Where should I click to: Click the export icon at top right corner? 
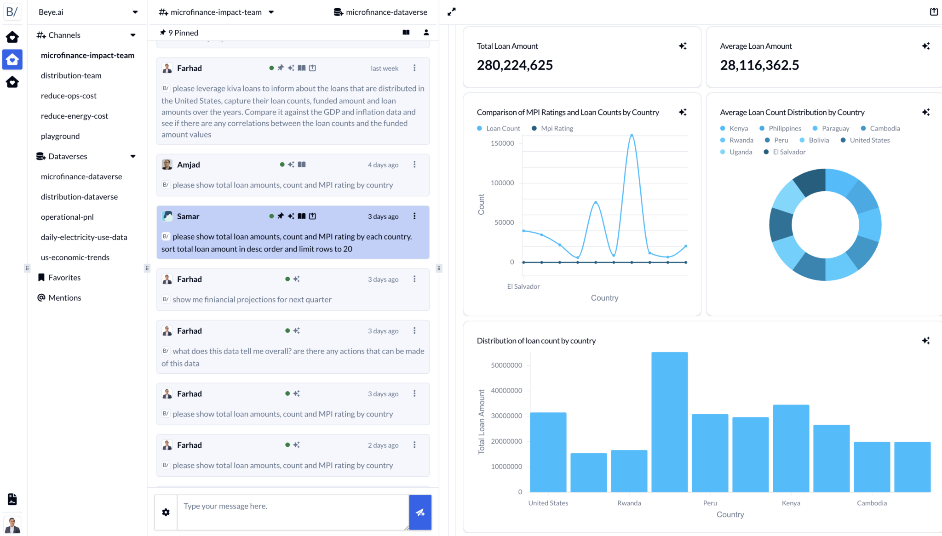click(934, 11)
